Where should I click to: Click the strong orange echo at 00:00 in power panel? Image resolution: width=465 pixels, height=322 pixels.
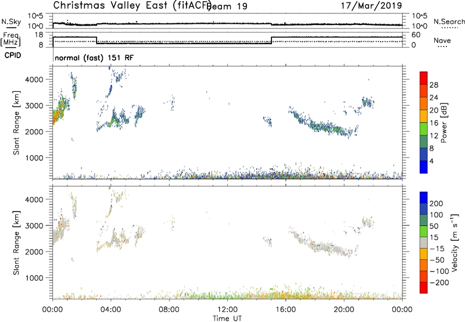pyautogui.click(x=57, y=116)
